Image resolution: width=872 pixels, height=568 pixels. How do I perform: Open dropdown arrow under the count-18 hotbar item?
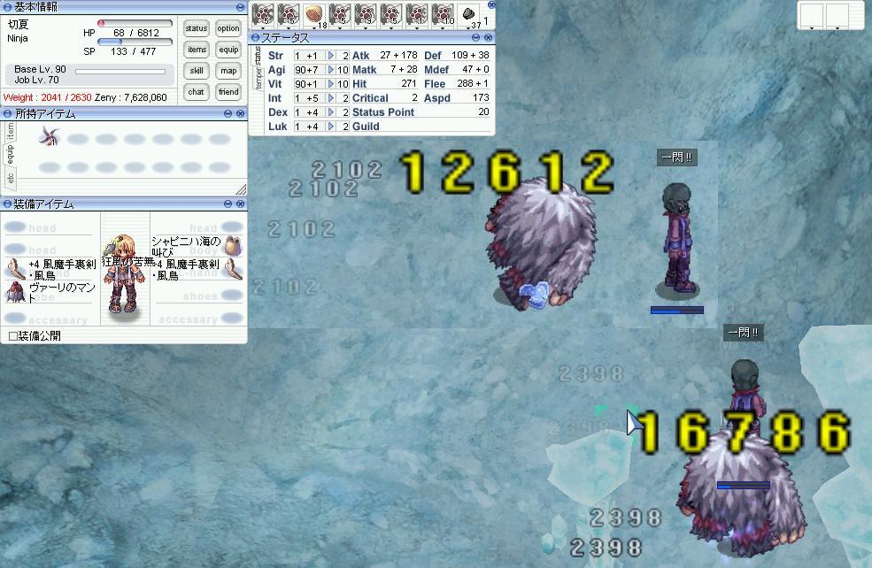(314, 27)
